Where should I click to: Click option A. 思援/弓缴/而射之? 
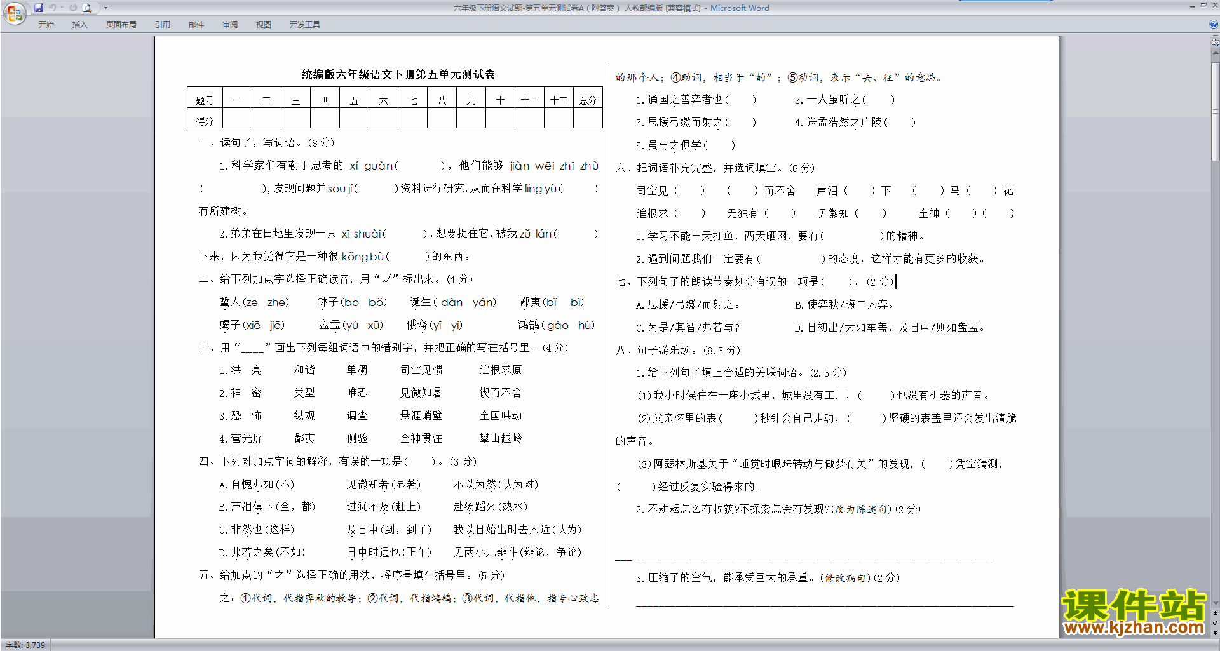[688, 305]
